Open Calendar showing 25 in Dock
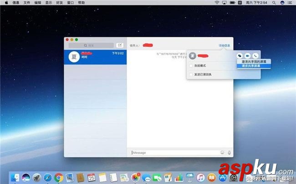 coord(92,178)
